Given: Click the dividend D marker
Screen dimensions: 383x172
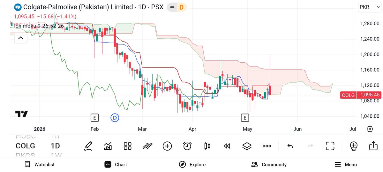Looking at the screenshot, I should 115,118.
